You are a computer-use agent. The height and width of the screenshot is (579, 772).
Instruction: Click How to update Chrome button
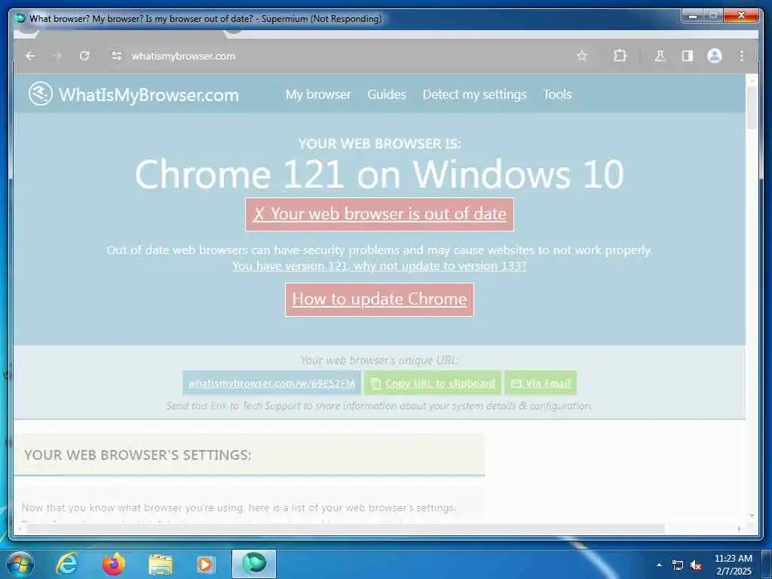click(x=380, y=299)
